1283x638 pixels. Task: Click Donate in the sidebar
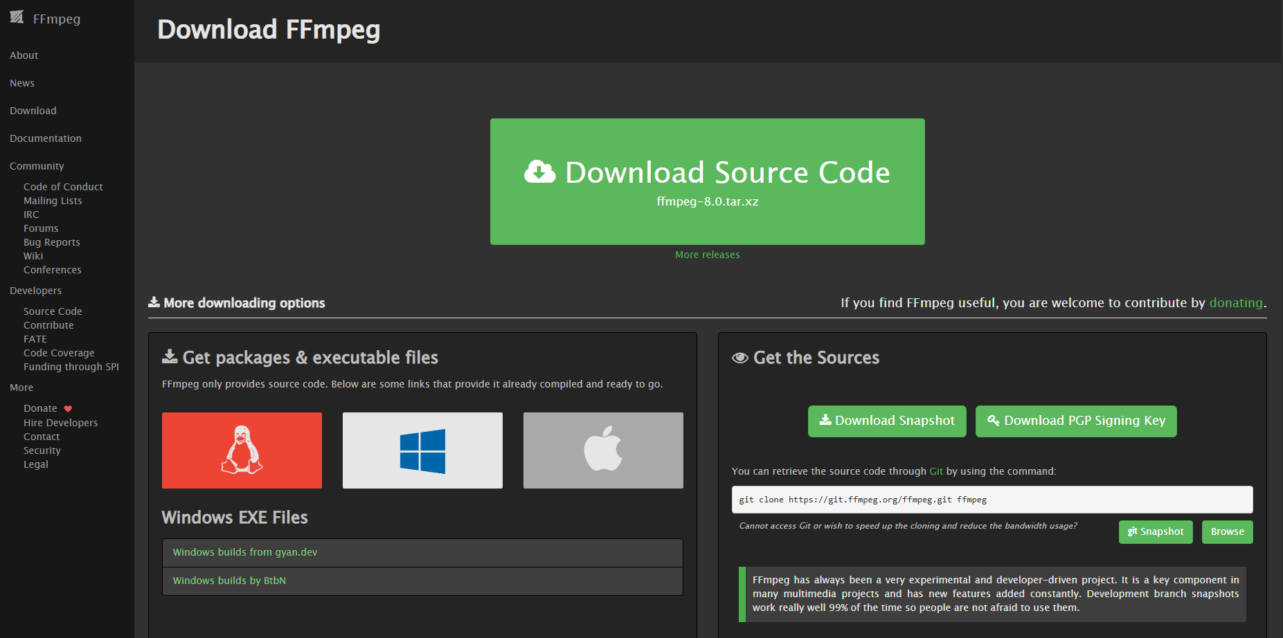(x=40, y=408)
